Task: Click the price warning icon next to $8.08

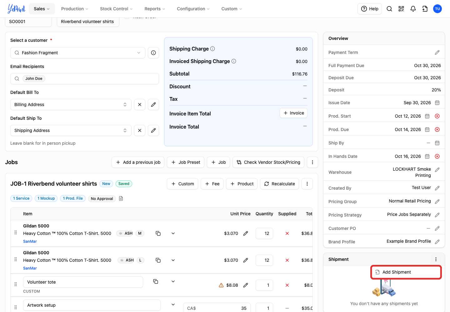Action: click(221, 285)
